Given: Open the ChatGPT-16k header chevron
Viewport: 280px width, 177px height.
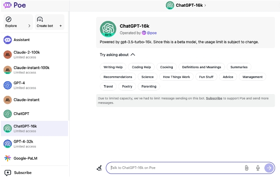Looking at the screenshot, I should [205, 5].
